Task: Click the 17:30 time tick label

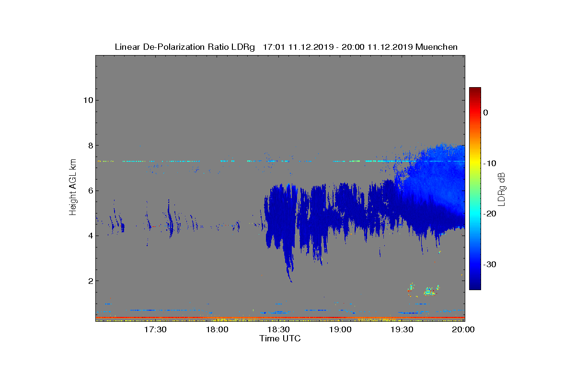Action: click(155, 330)
